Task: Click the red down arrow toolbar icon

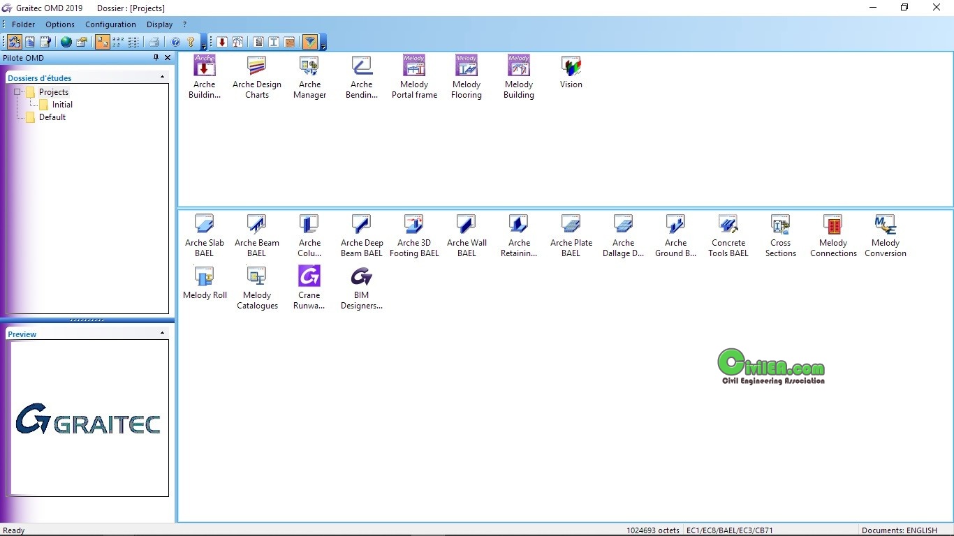Action: (222, 42)
